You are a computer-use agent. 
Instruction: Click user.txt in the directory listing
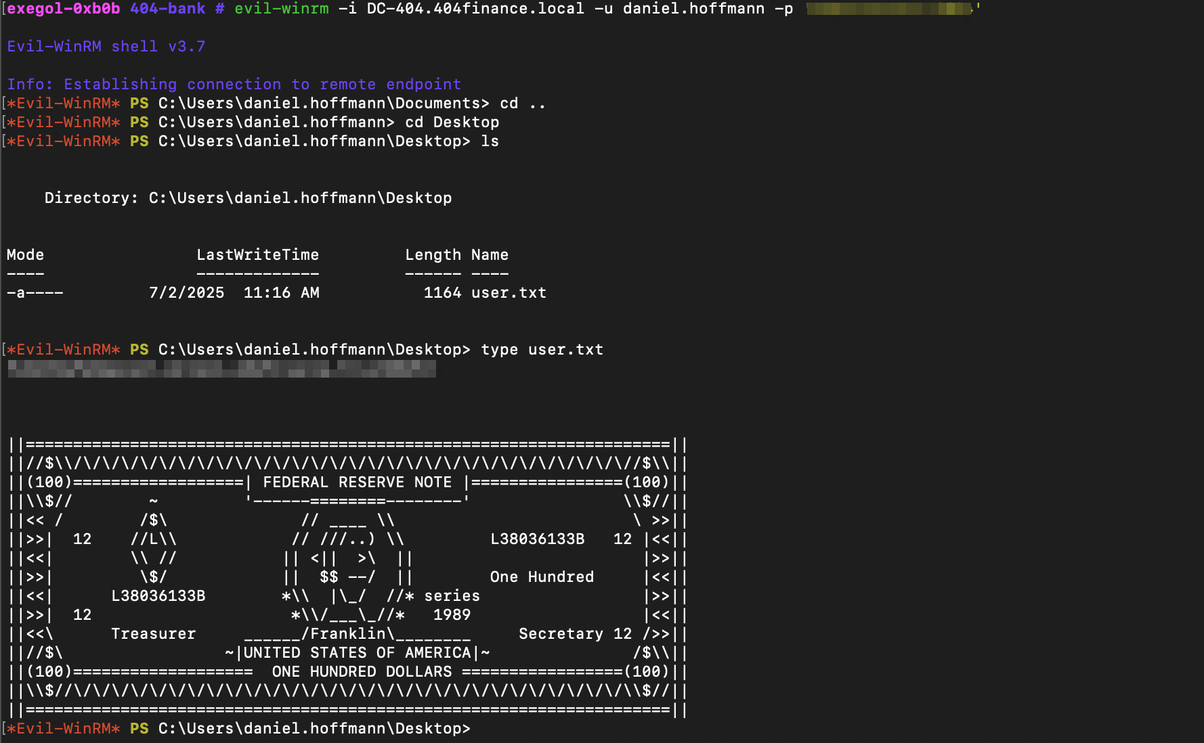click(x=509, y=293)
